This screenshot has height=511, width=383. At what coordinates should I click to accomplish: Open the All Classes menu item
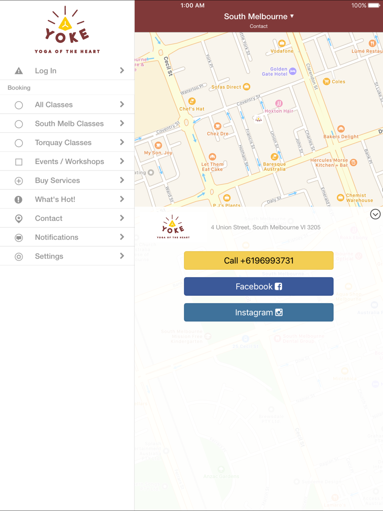click(67, 105)
